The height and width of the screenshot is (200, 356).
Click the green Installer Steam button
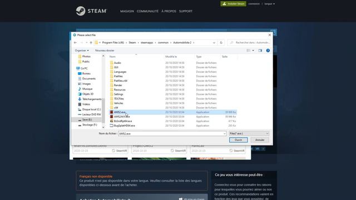tap(233, 4)
